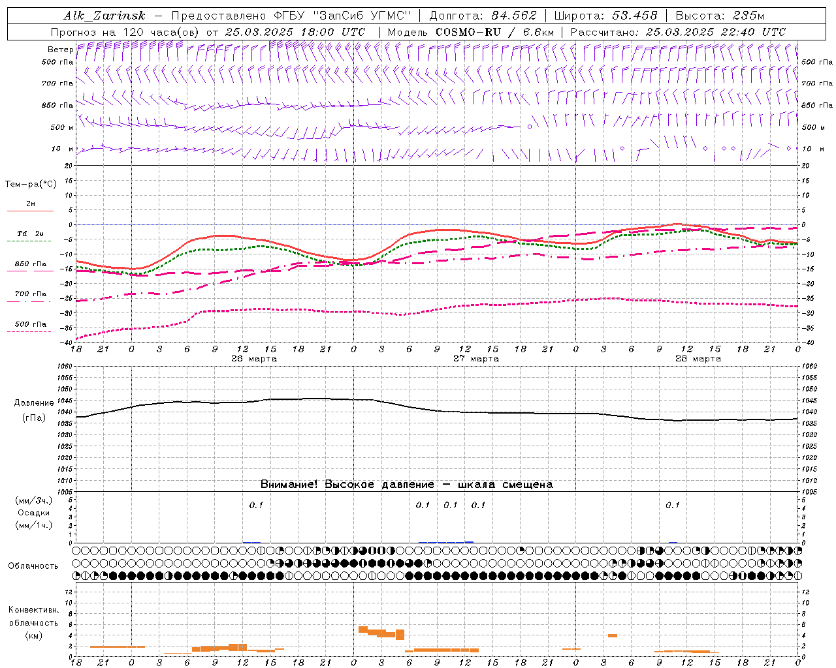Click 'Прогноз на 120 часа(ов)' forecast range text

[125, 32]
